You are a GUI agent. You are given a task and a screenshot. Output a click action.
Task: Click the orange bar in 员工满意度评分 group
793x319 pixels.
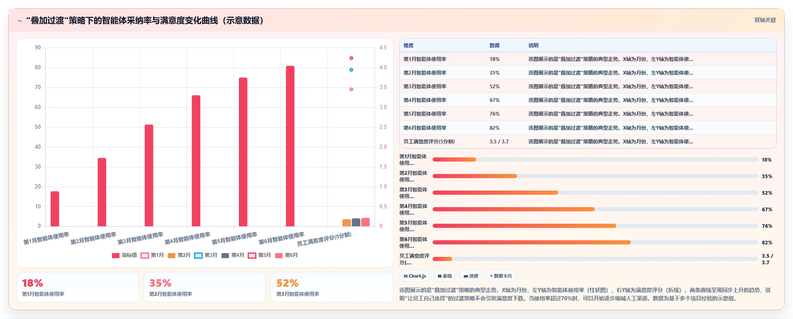click(x=346, y=223)
